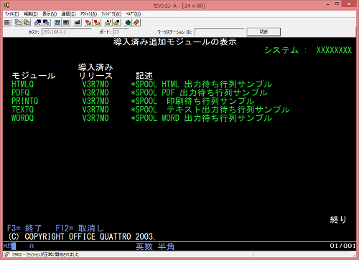Viewport: 359px width, 260px height.
Task: Click the paste clipboard toolbar icon
Action: point(27,22)
